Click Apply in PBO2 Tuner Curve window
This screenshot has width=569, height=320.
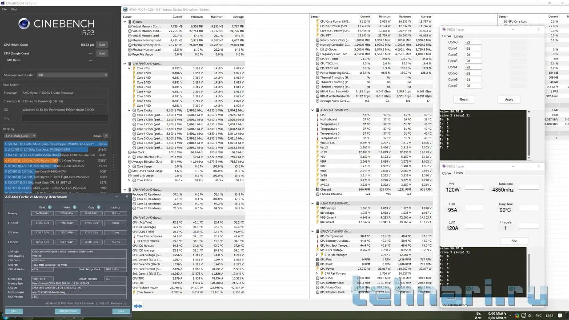[509, 100]
